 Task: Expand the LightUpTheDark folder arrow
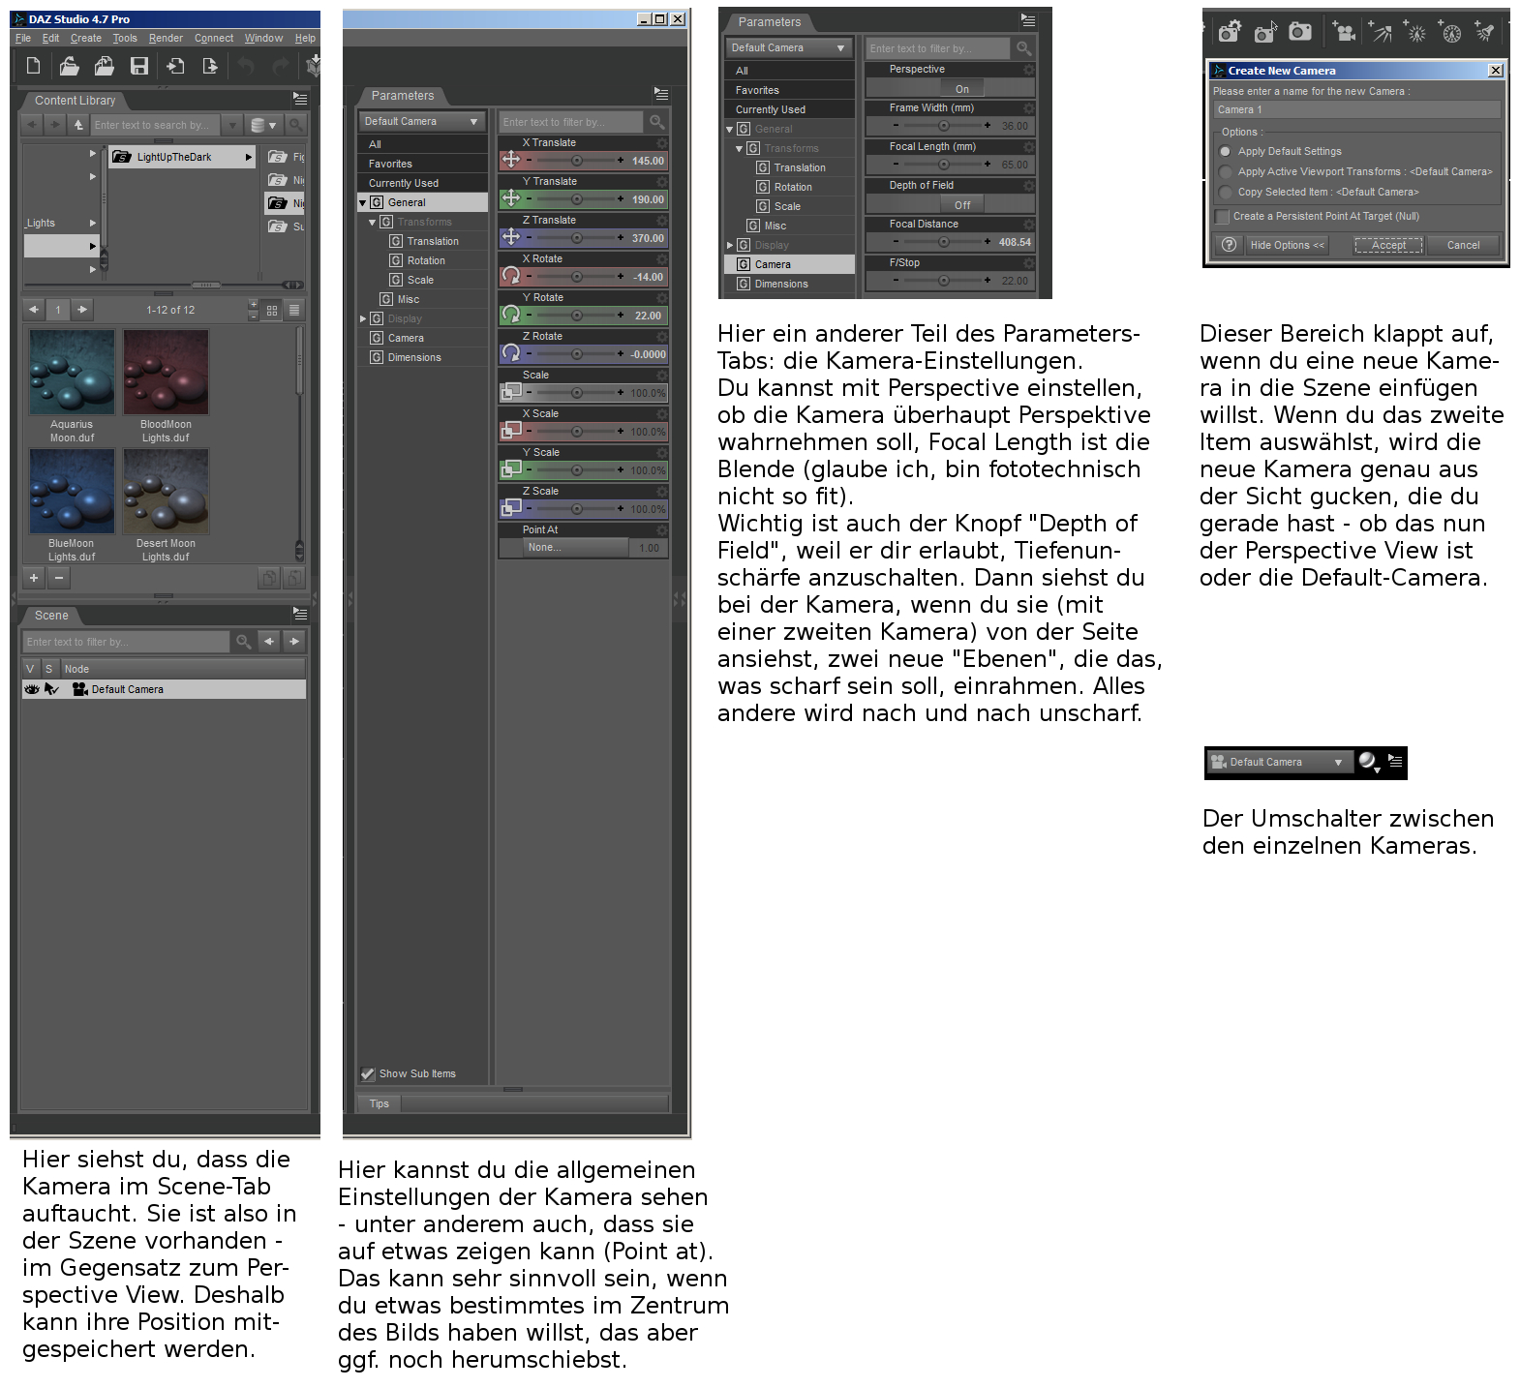pyautogui.click(x=249, y=157)
